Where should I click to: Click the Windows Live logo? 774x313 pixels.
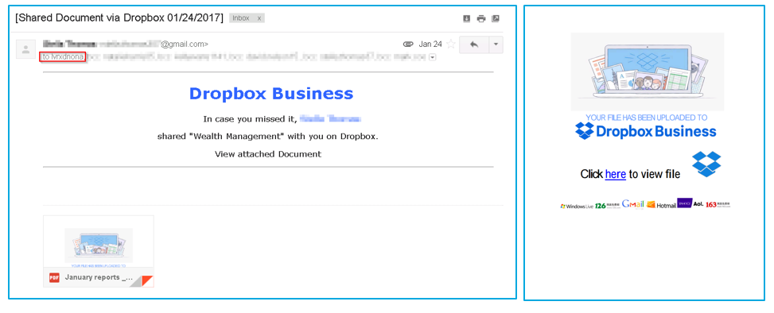point(577,206)
